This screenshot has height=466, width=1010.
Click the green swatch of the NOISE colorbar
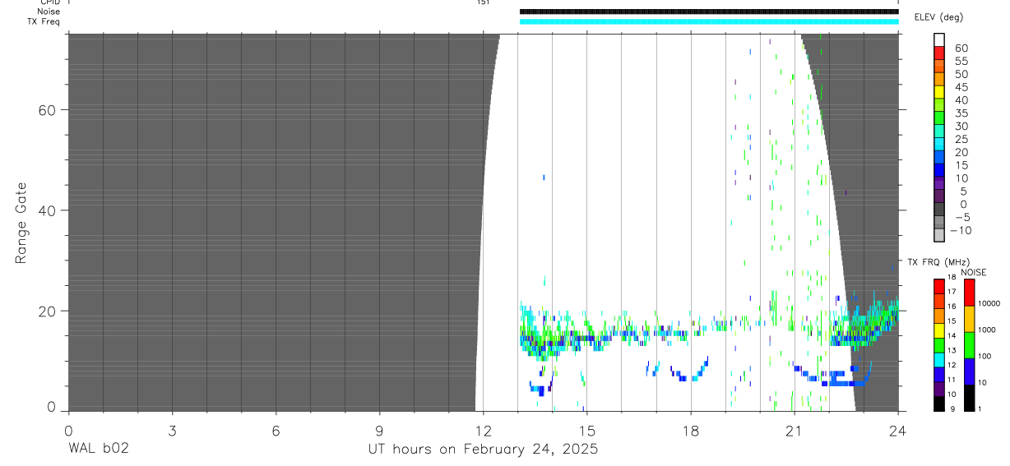(969, 345)
